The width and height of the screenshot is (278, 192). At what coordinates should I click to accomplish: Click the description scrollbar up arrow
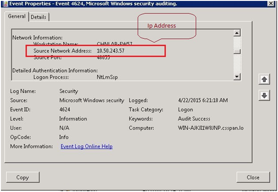pos(237,33)
